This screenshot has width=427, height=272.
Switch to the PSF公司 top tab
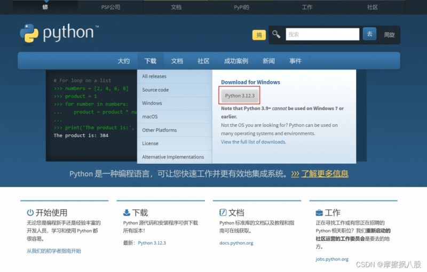(110, 7)
